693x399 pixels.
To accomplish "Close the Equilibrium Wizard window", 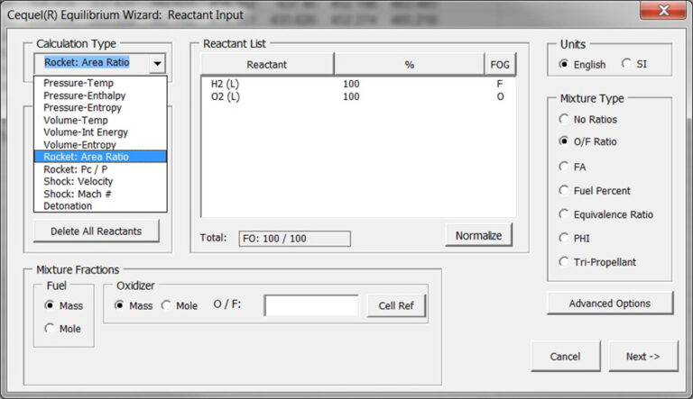I will [663, 11].
